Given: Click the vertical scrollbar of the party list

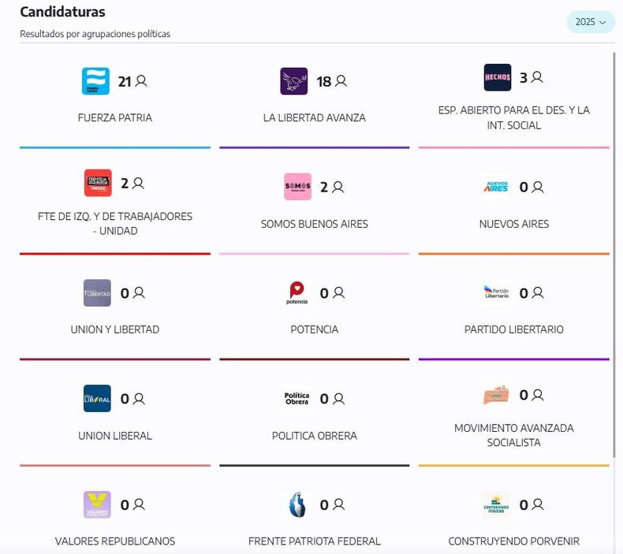Looking at the screenshot, I should (x=614, y=255).
